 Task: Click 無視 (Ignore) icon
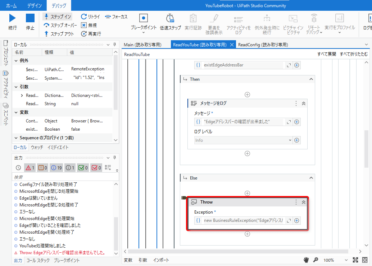(84, 25)
